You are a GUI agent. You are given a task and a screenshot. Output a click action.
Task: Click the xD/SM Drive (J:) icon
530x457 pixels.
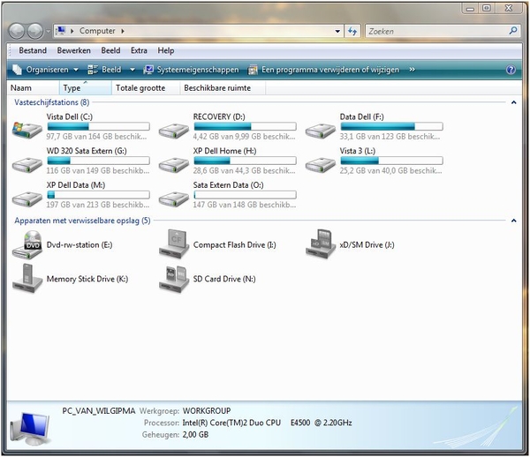click(320, 244)
